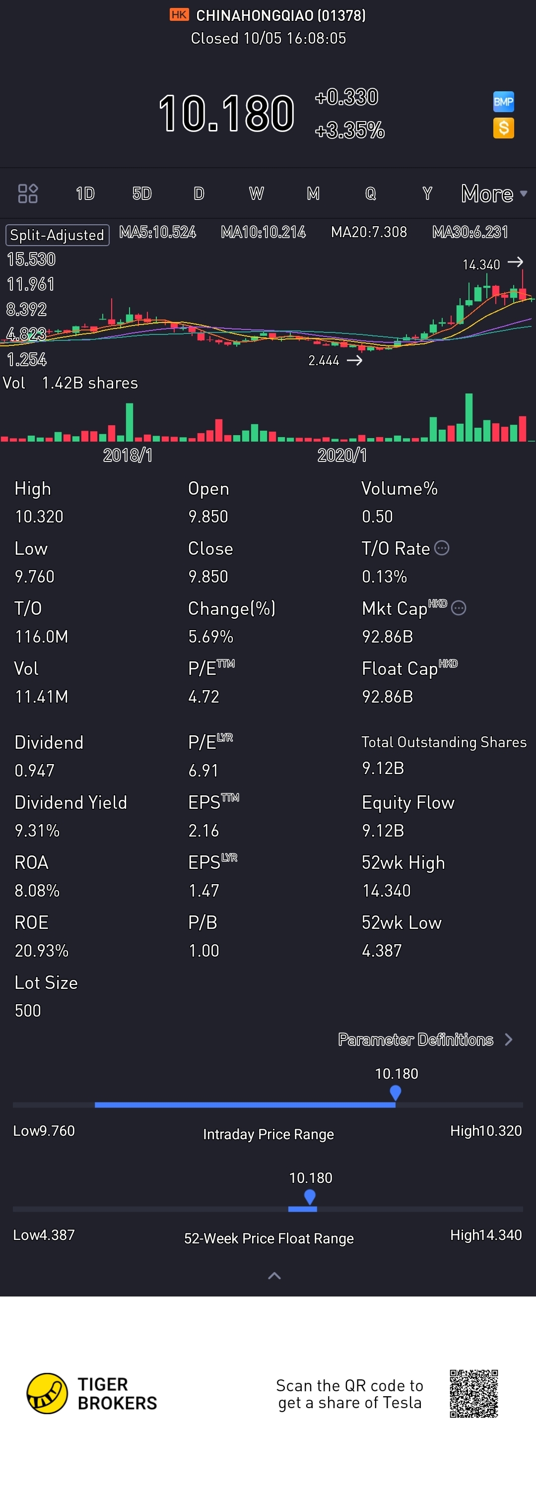Image resolution: width=536 pixels, height=1491 pixels.
Task: Collapse the stock details panel chevron
Action: [274, 1275]
